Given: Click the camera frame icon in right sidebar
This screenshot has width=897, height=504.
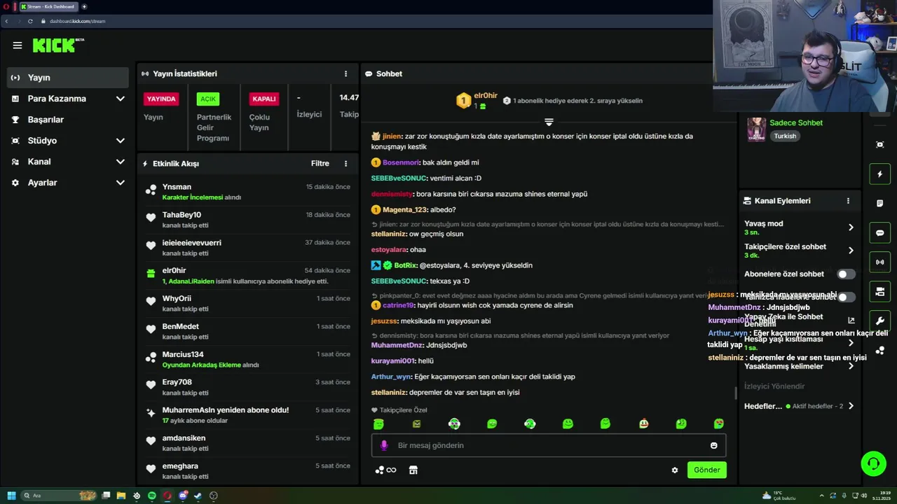Looking at the screenshot, I should pos(880,145).
